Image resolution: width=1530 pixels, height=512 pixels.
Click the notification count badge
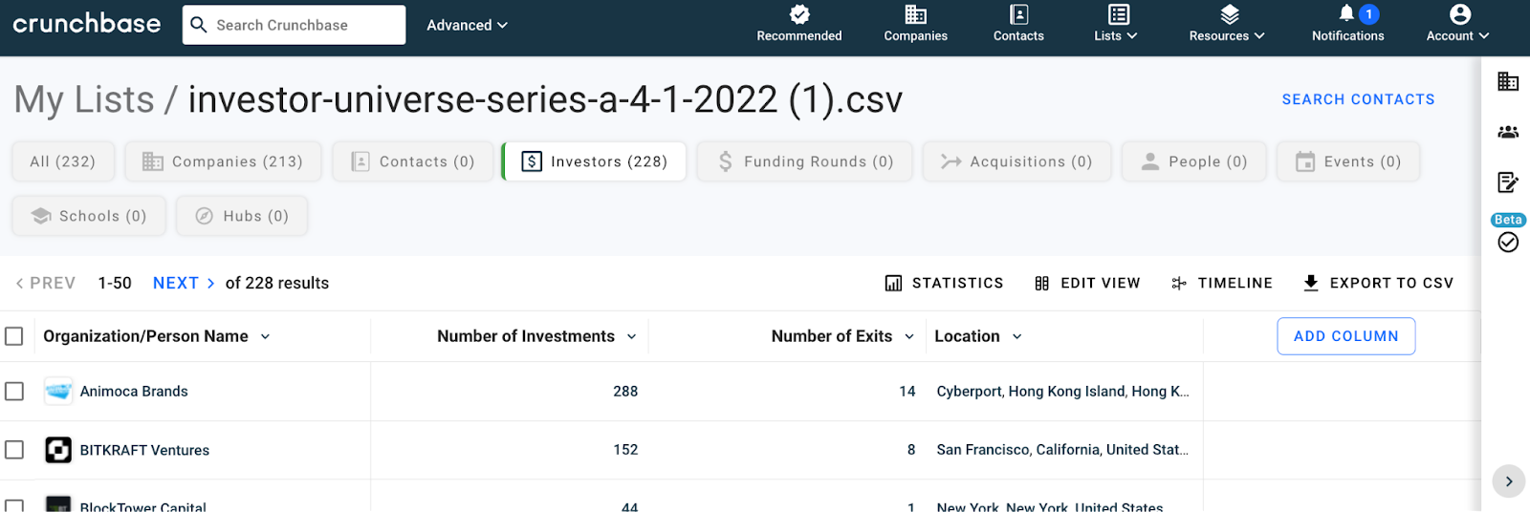tap(1368, 14)
